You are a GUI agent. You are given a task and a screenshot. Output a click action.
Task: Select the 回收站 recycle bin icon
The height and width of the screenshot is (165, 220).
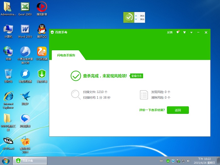(8, 75)
